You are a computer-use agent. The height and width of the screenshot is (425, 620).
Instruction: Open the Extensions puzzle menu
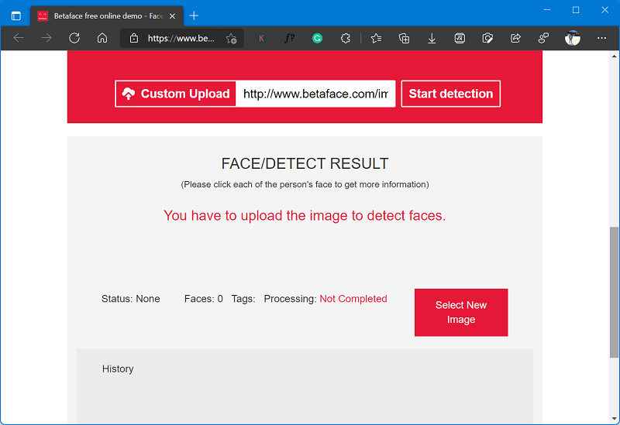[x=345, y=38]
